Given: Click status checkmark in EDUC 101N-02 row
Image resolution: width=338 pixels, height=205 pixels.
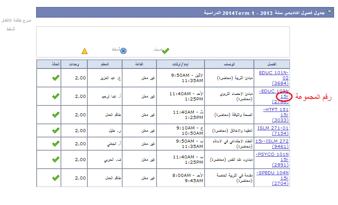Looking at the screenshot, I should pos(55,78).
